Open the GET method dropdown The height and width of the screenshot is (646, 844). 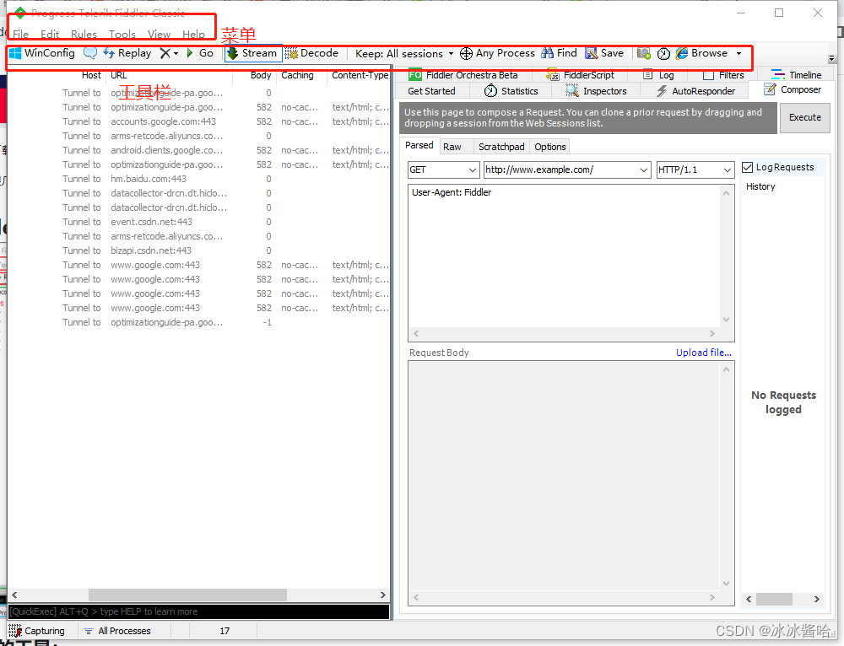point(444,170)
